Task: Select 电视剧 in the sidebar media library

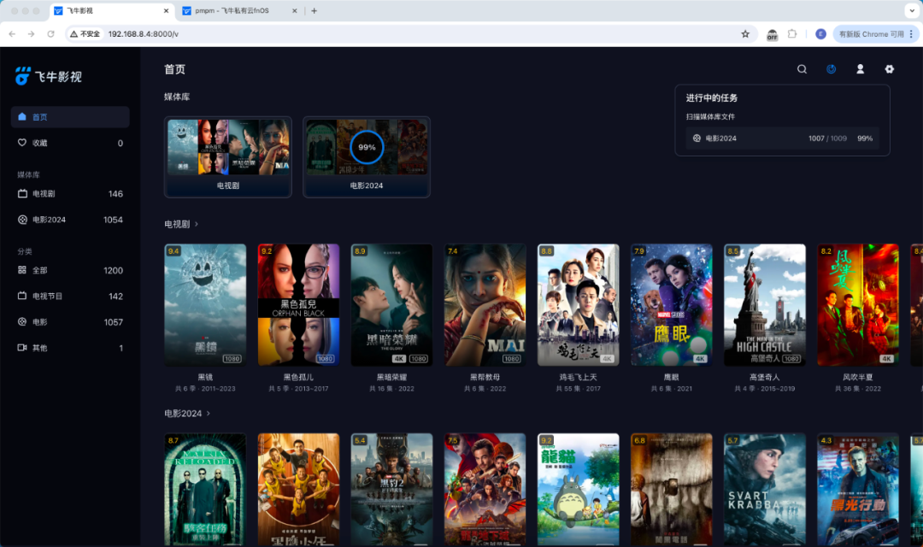Action: [x=69, y=193]
